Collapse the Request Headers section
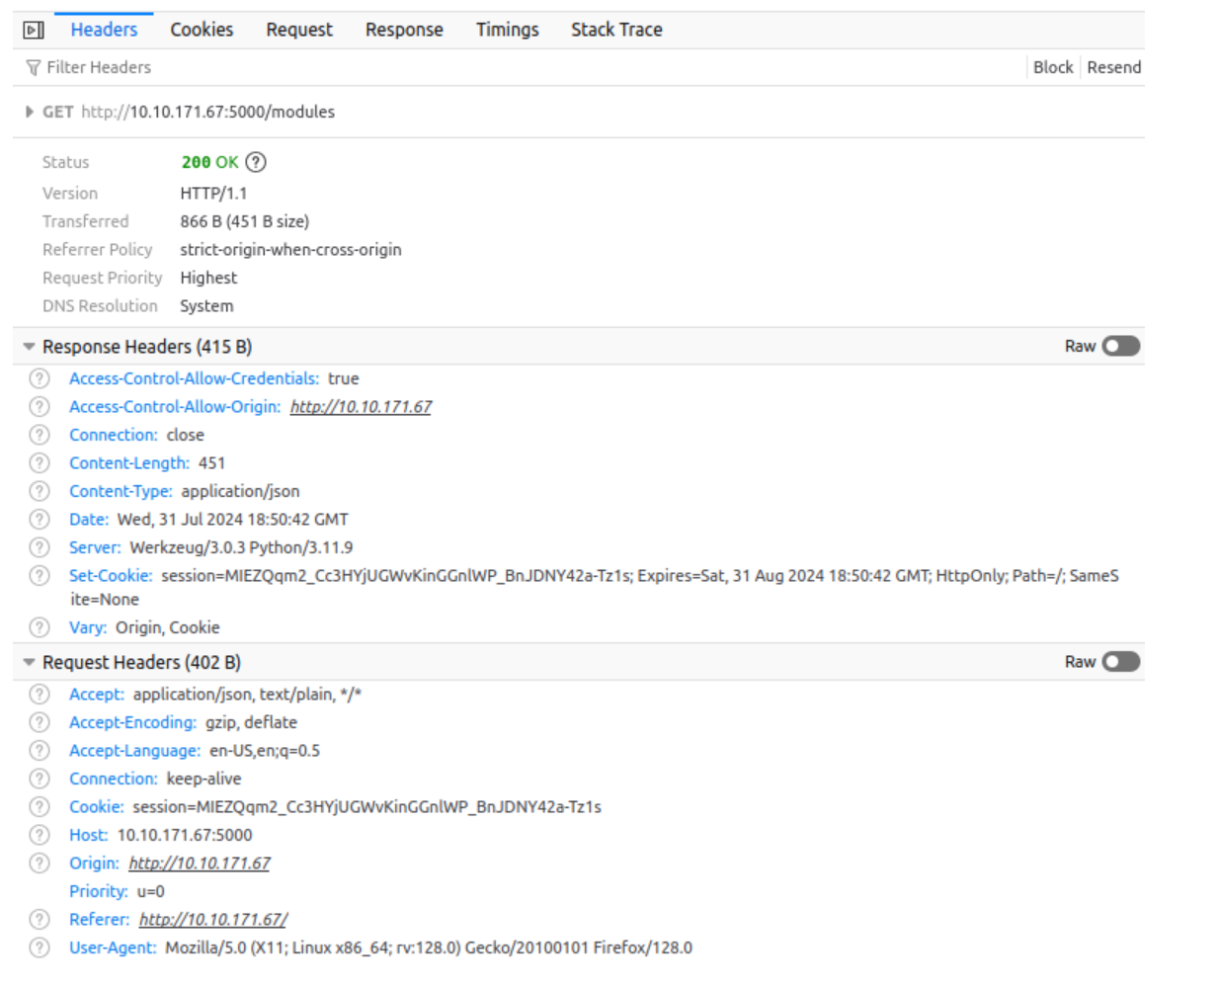The width and height of the screenshot is (1219, 988). [x=29, y=662]
